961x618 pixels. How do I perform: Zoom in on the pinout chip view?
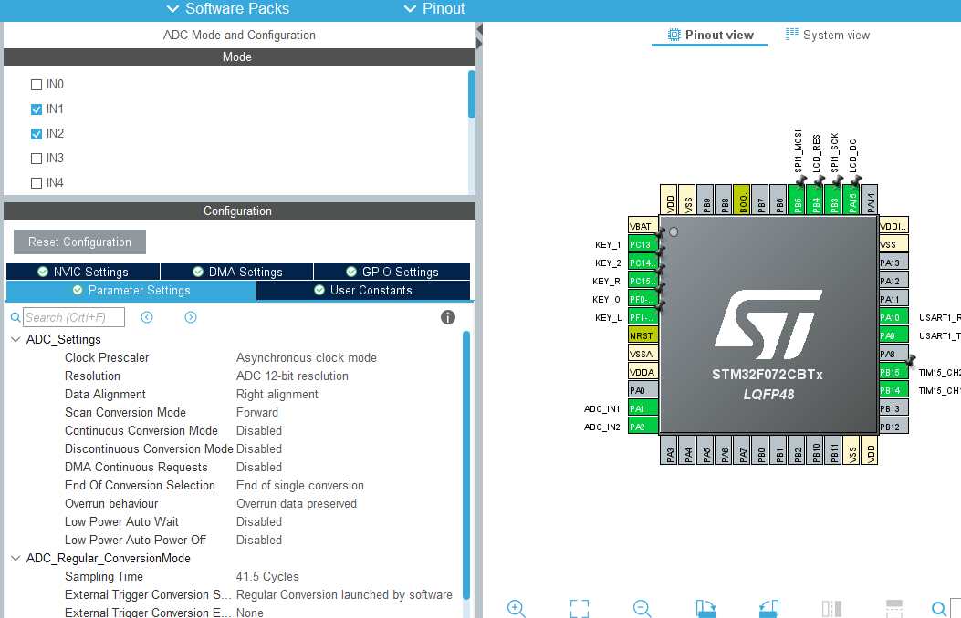(x=516, y=608)
